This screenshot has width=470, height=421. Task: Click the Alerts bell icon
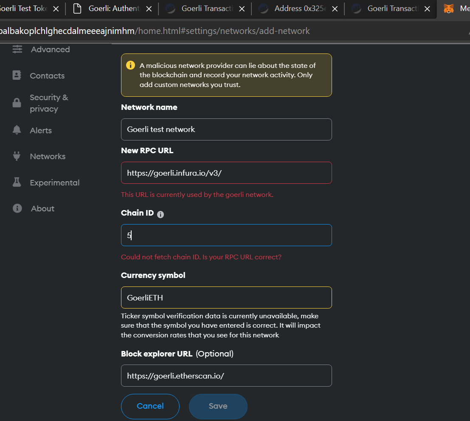(17, 130)
